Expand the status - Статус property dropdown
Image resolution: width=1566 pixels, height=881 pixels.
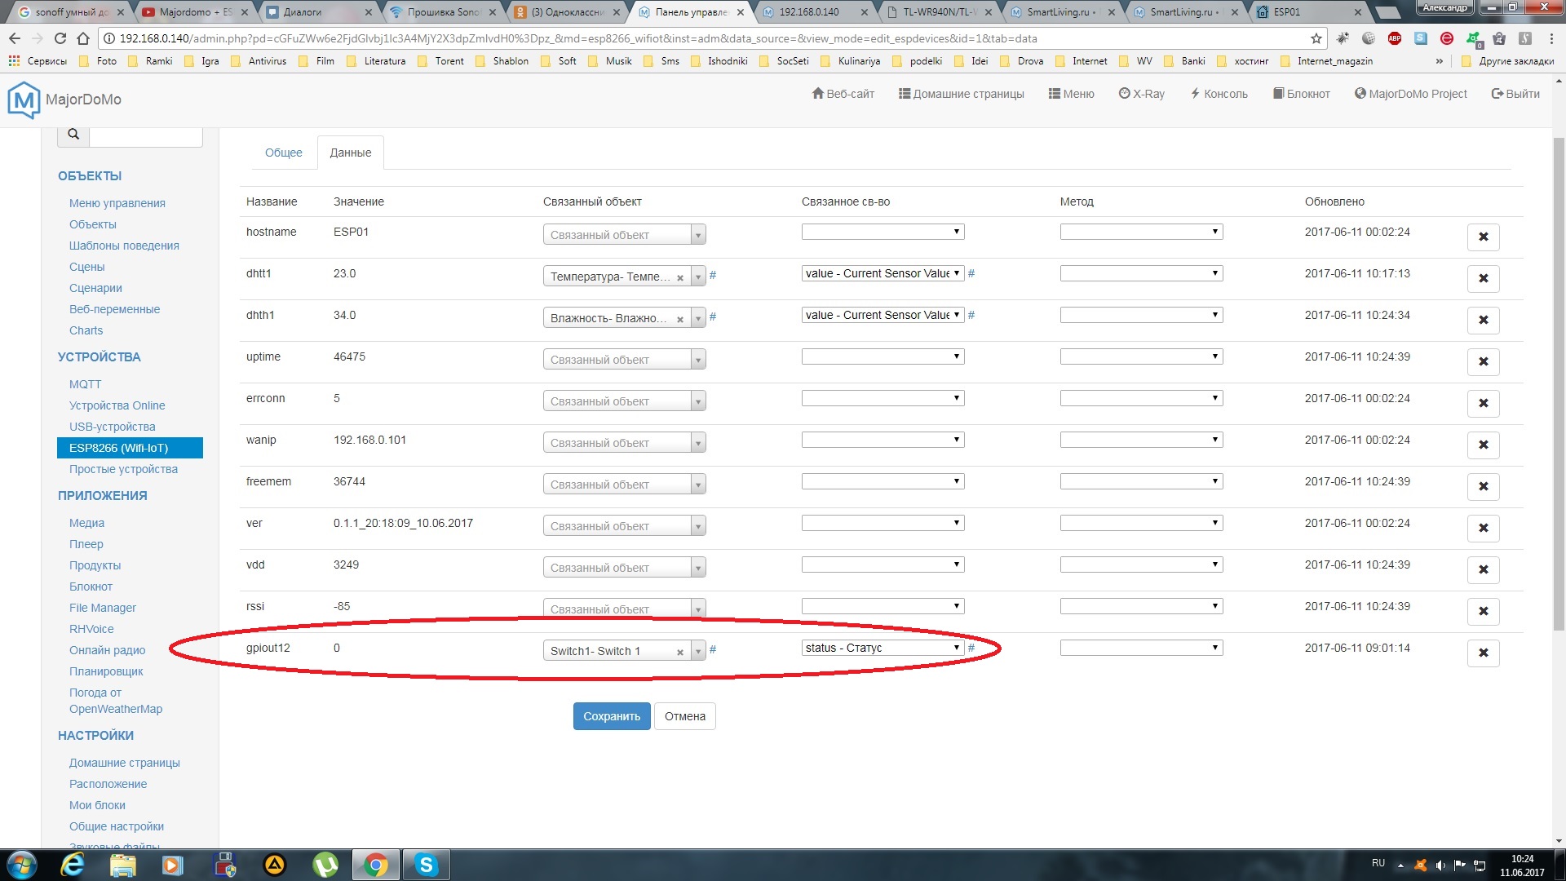coord(883,648)
